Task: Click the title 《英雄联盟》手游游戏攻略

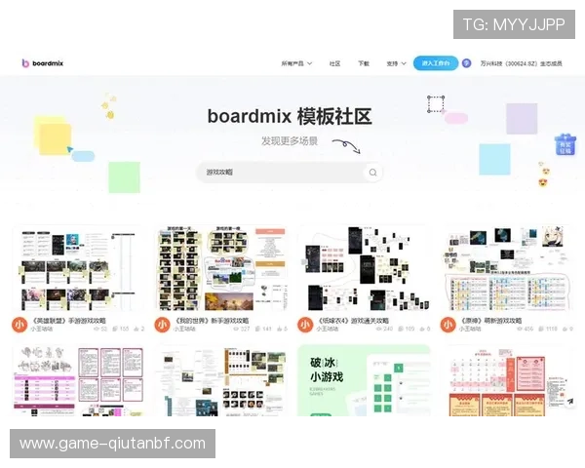Action: pyautogui.click(x=68, y=321)
